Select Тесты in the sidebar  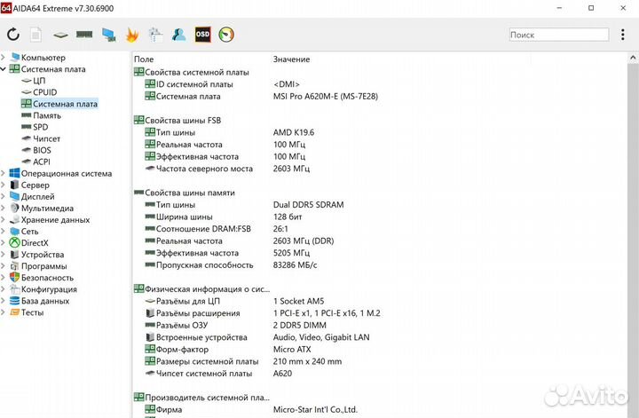point(32,312)
